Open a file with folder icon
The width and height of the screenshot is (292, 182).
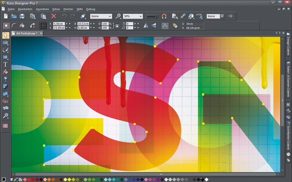click(x=14, y=16)
